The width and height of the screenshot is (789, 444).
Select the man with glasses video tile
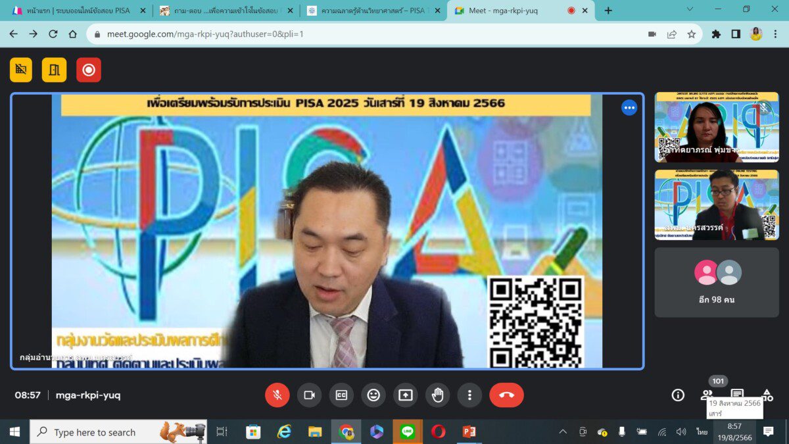pyautogui.click(x=717, y=205)
